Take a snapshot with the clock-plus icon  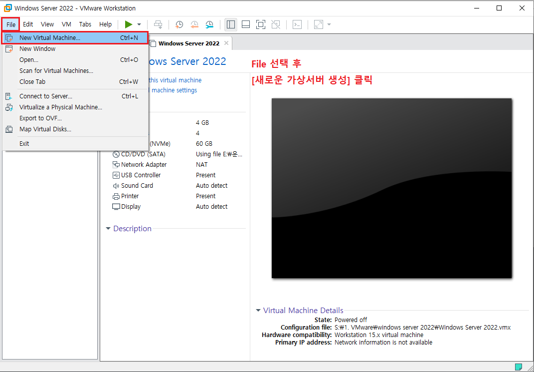point(179,24)
